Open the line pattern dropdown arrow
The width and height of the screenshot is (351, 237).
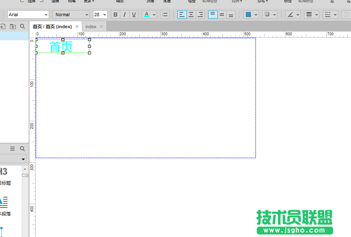[335, 15]
